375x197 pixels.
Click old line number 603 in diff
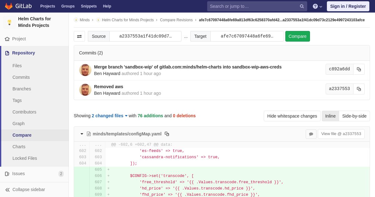click(83, 157)
